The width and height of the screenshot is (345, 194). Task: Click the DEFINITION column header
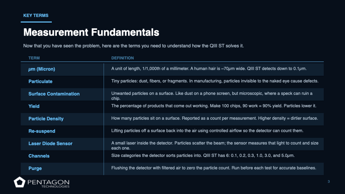click(122, 58)
